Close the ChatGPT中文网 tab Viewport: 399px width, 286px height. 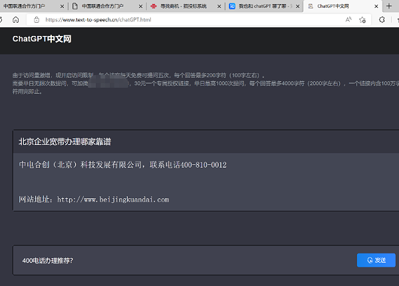tap(376, 7)
